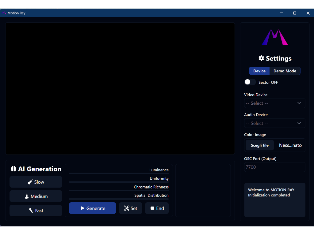Click the Color Image label
This screenshot has width=314, height=235.
point(255,135)
